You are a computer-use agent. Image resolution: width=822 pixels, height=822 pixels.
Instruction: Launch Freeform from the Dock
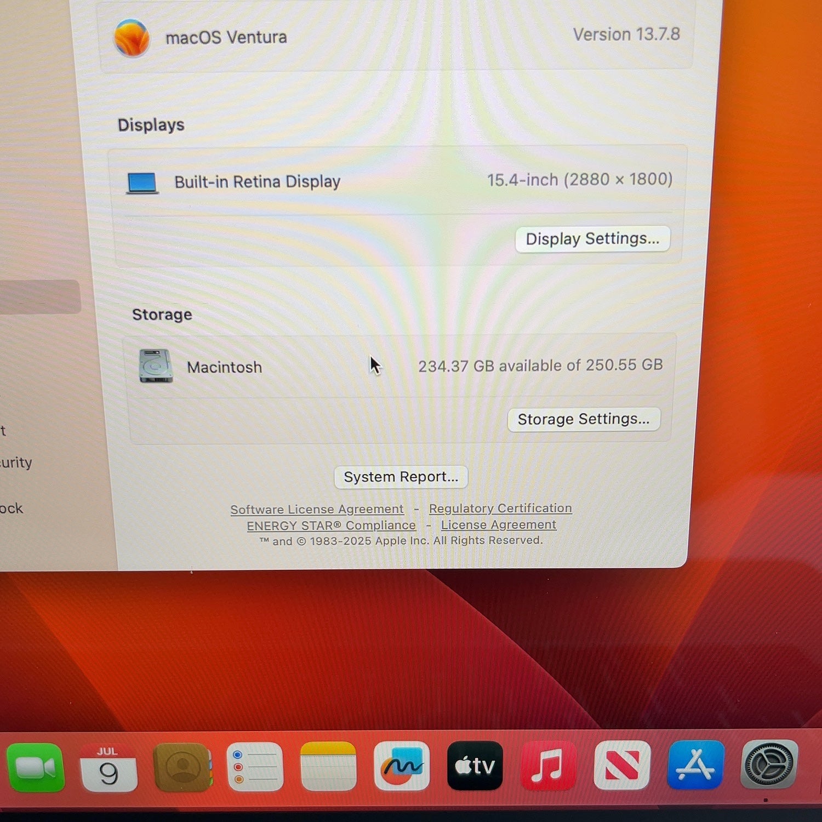tap(402, 766)
